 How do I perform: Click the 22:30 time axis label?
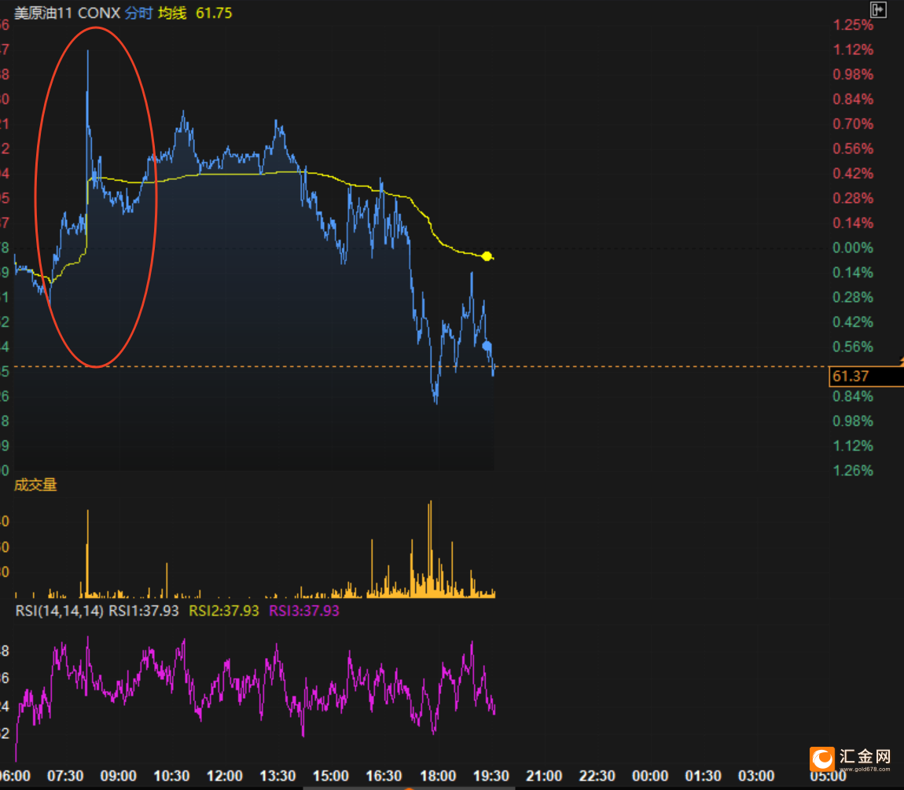(x=597, y=776)
